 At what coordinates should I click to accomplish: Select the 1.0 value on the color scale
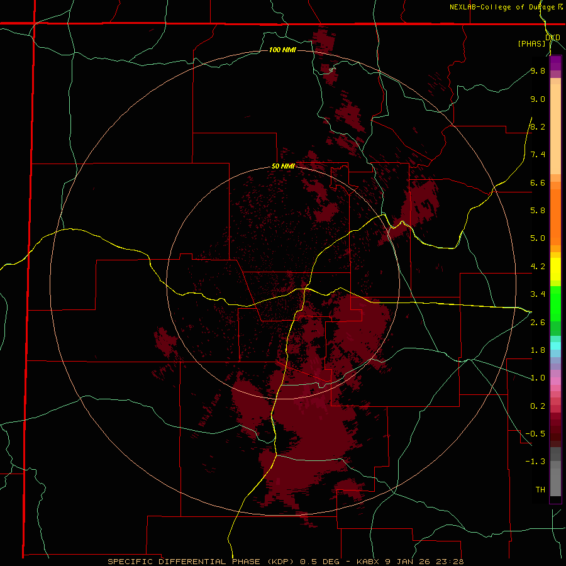point(538,378)
